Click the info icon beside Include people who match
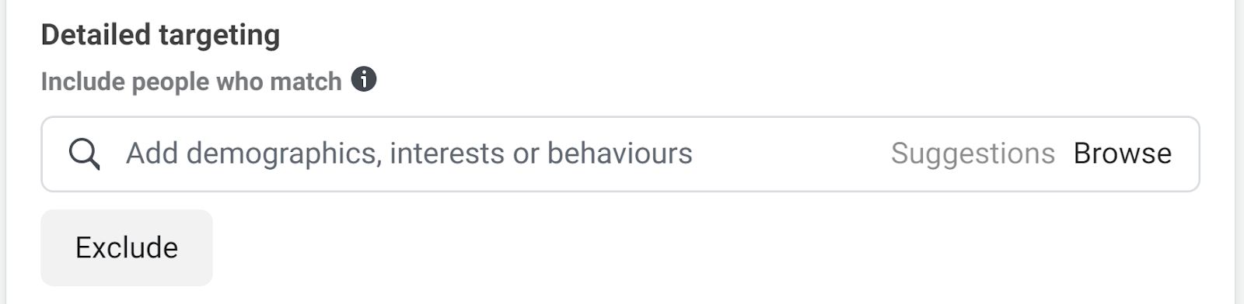 (x=364, y=79)
